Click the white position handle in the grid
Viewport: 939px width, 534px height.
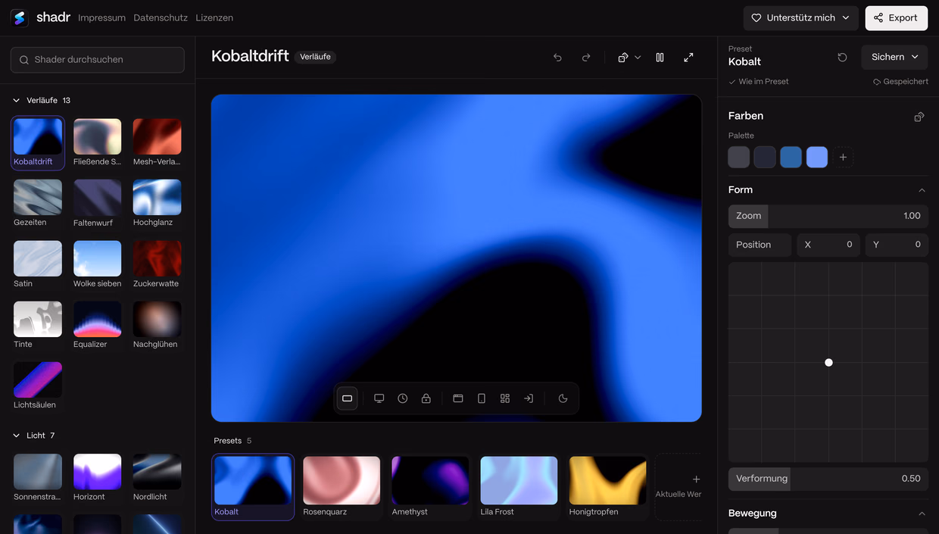(x=828, y=363)
